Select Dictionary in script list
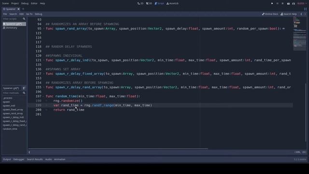This screenshot has width=309, height=174. (x=14, y=28)
